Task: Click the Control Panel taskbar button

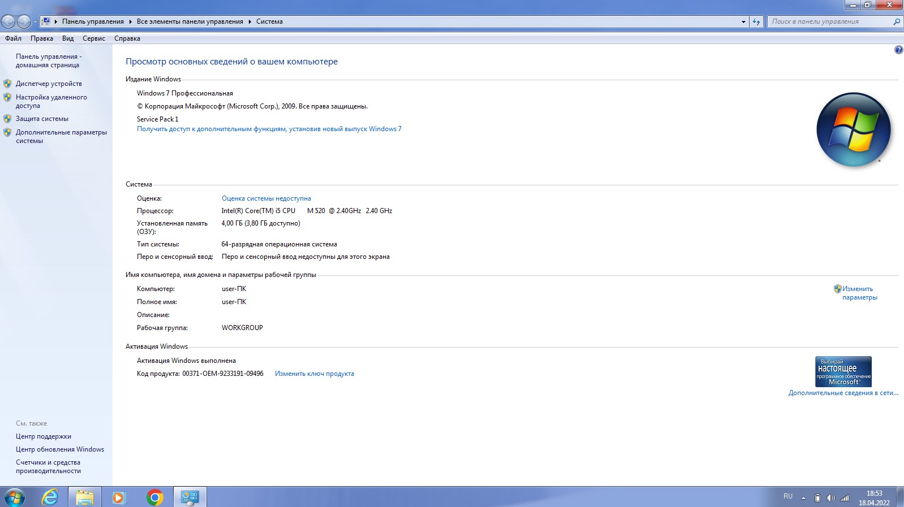Action: [190, 497]
